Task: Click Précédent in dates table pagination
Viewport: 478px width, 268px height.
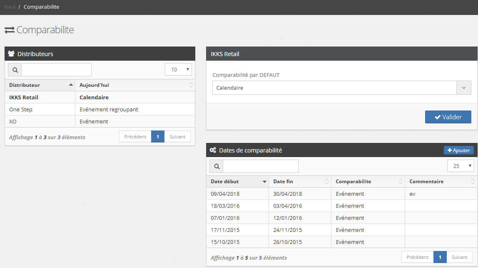Action: pos(417,257)
